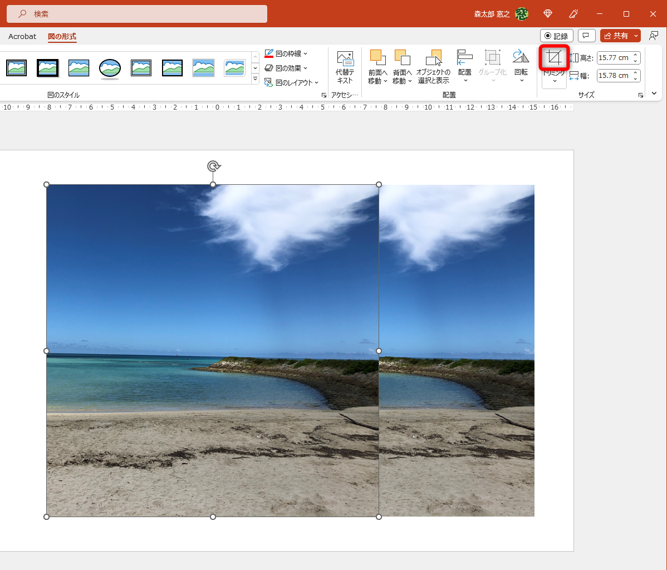Apply the first simple frame picture style

click(x=16, y=68)
